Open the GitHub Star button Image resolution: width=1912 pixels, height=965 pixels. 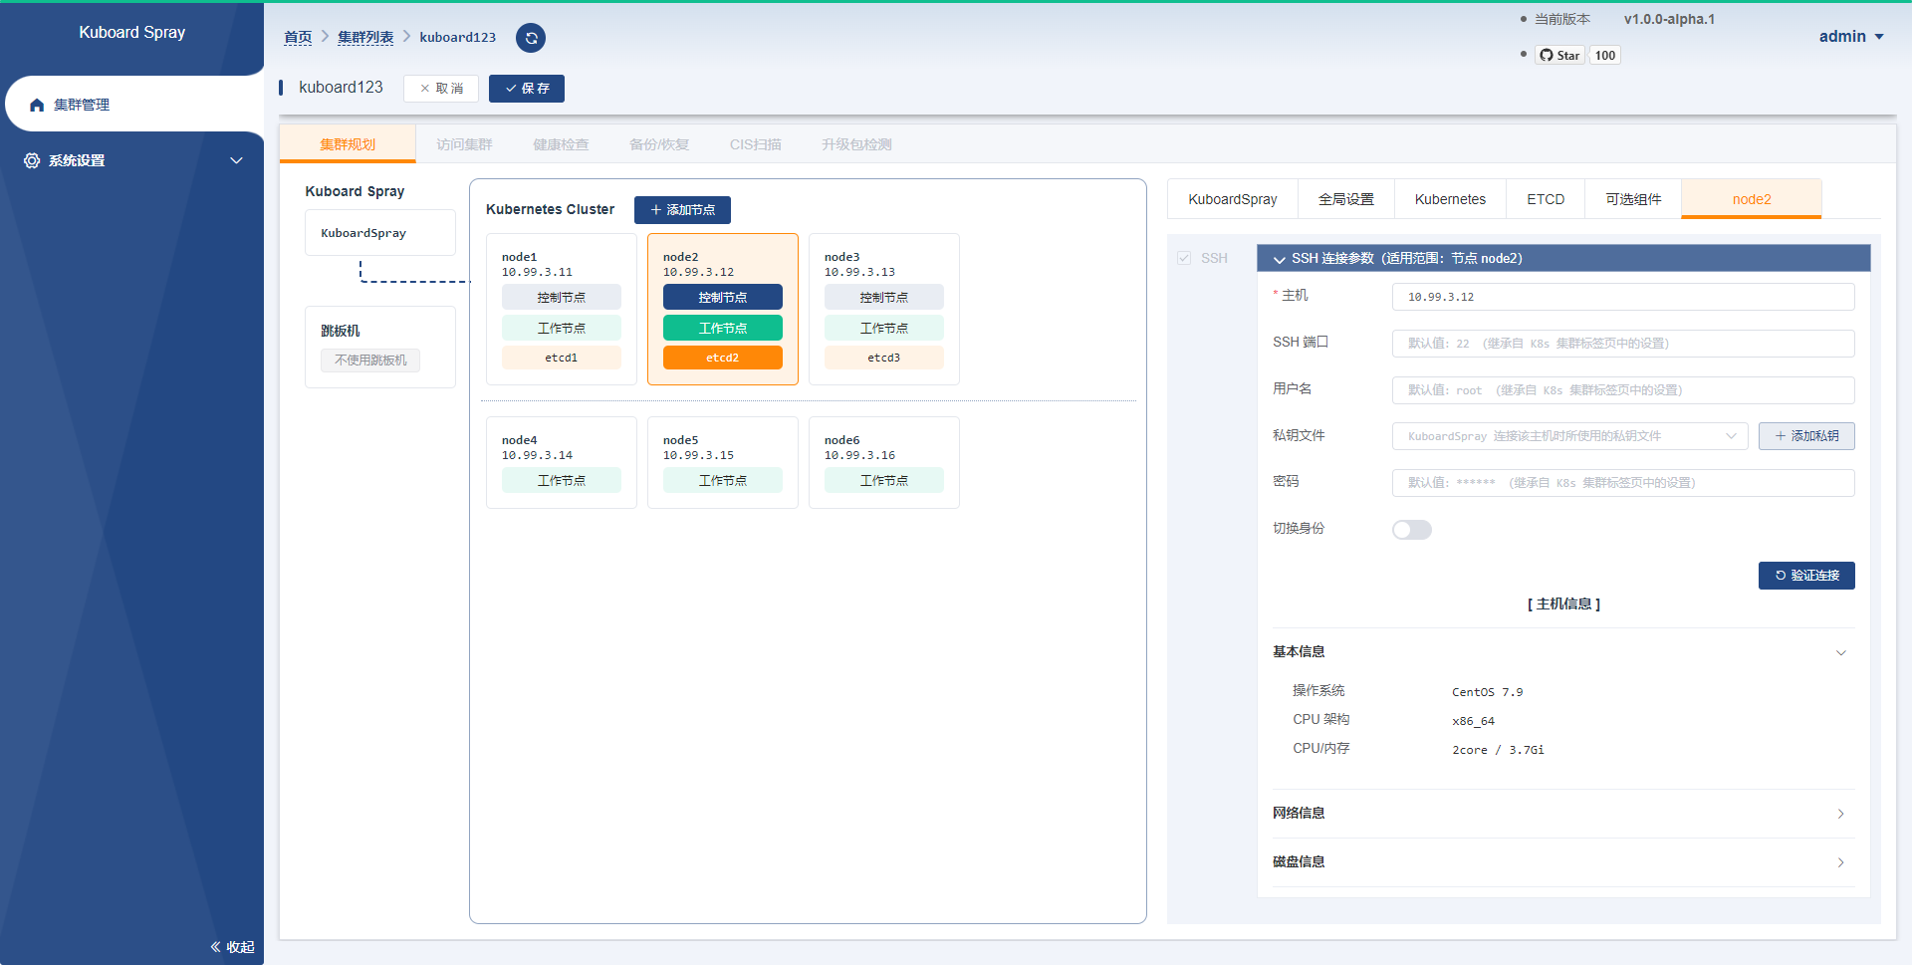click(x=1559, y=55)
